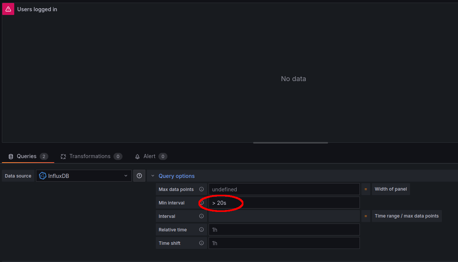The image size is (458, 262).
Task: Open the InfluxDB data source dropdown
Action: pyautogui.click(x=84, y=176)
